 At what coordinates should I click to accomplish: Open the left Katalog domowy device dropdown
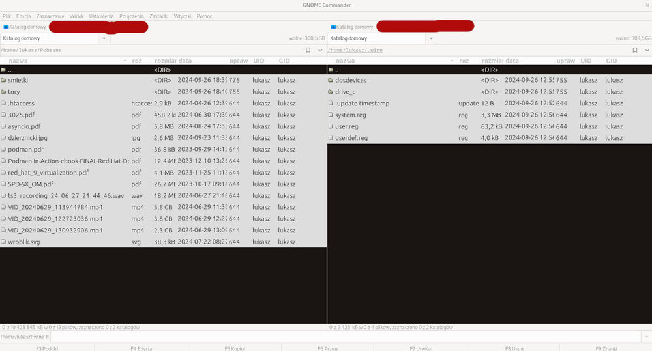[104, 38]
